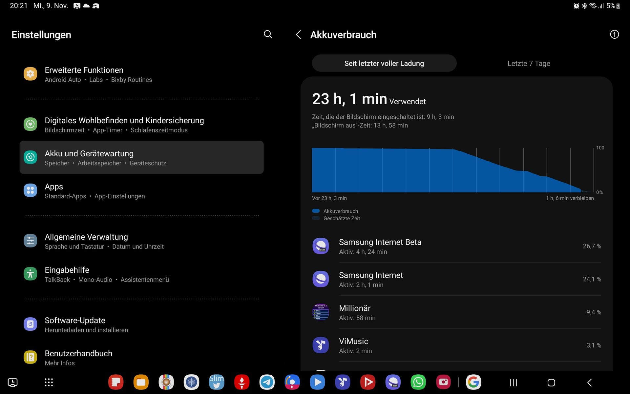The height and width of the screenshot is (394, 630).
Task: Open ViMusic from the taskbar dock
Action: [x=343, y=382]
